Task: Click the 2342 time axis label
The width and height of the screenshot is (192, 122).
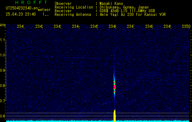Action: (x=39, y=26)
